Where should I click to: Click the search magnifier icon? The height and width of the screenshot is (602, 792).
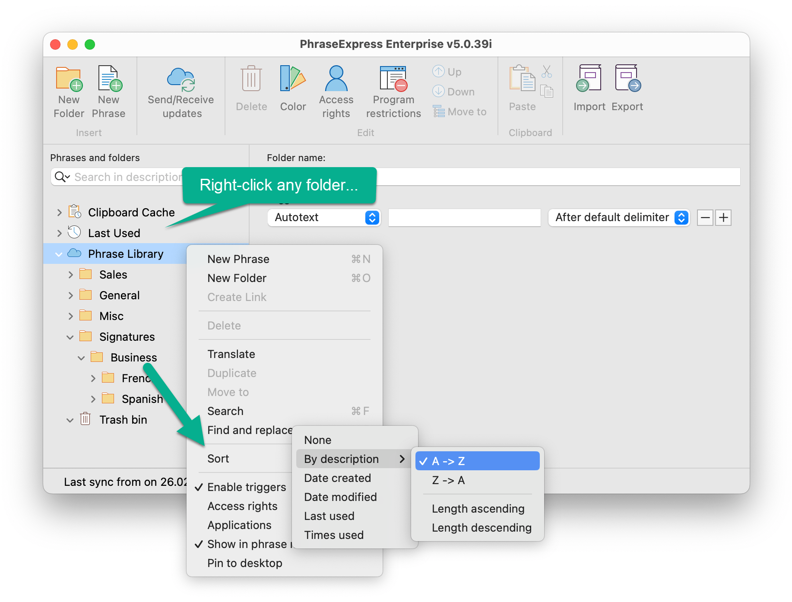click(x=62, y=177)
